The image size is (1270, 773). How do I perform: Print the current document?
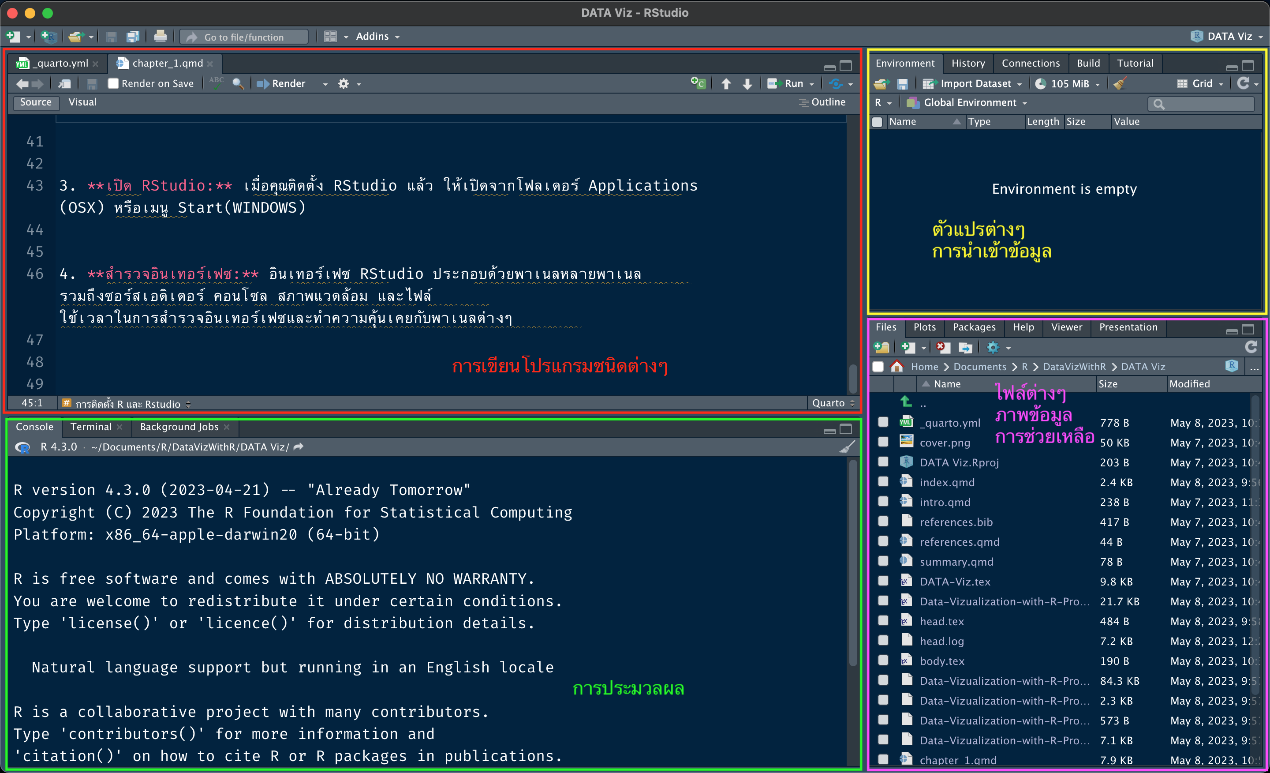[x=161, y=36]
